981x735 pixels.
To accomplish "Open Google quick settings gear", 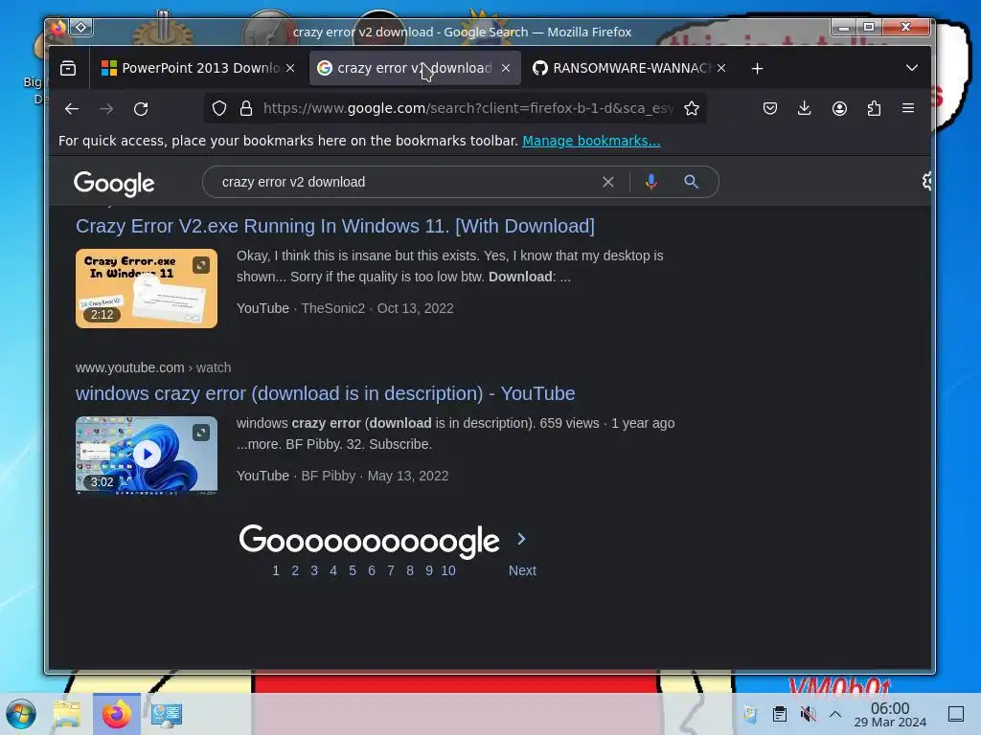I will [x=927, y=181].
